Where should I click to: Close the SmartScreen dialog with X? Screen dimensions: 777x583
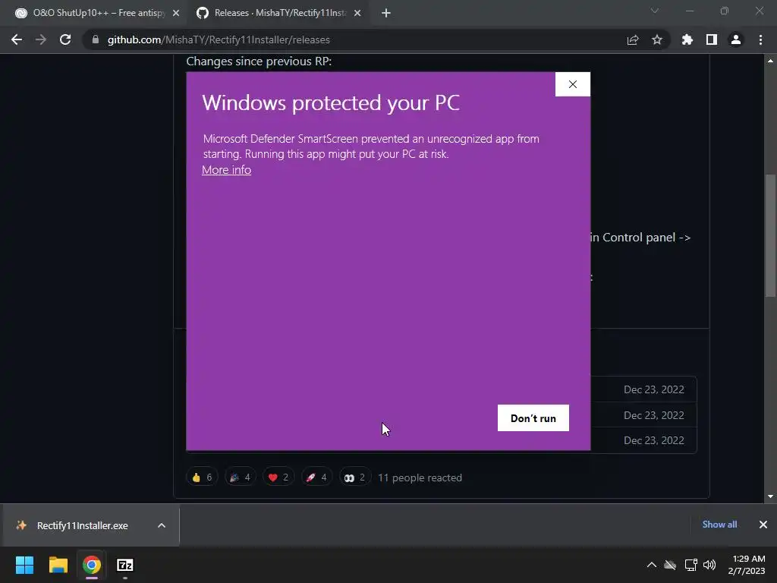click(572, 84)
